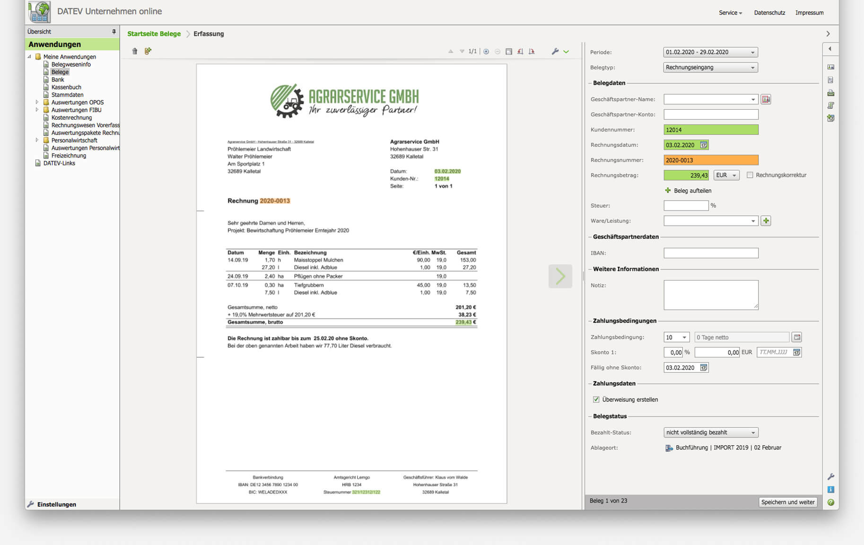Image resolution: width=864 pixels, height=545 pixels.
Task: Open the business partner lookup icon
Action: click(766, 99)
